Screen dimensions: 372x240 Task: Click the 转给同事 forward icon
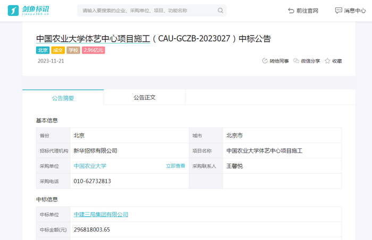pos(265,61)
